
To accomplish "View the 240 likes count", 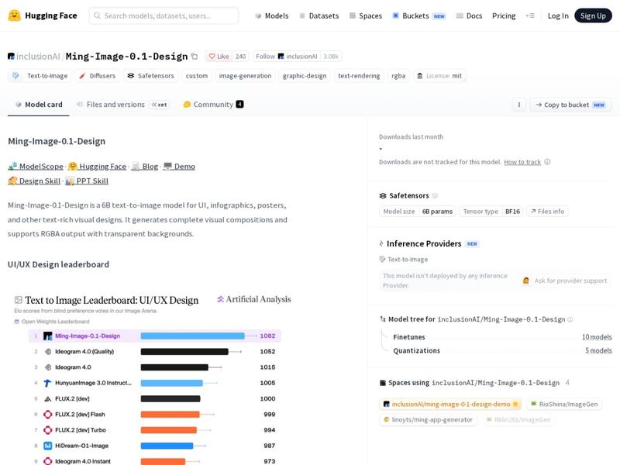I will click(240, 57).
